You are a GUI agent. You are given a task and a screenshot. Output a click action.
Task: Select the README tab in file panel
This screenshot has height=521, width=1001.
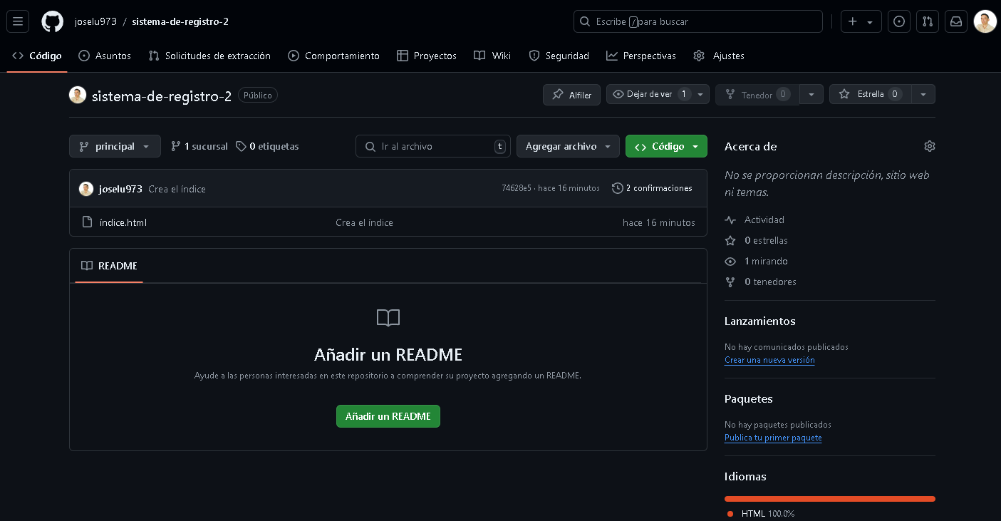(x=109, y=266)
